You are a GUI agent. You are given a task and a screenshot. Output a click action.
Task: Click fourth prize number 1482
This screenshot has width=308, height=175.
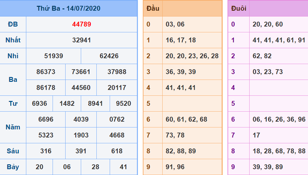coord(67,104)
